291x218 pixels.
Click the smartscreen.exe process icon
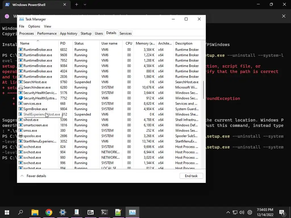coord(21,125)
